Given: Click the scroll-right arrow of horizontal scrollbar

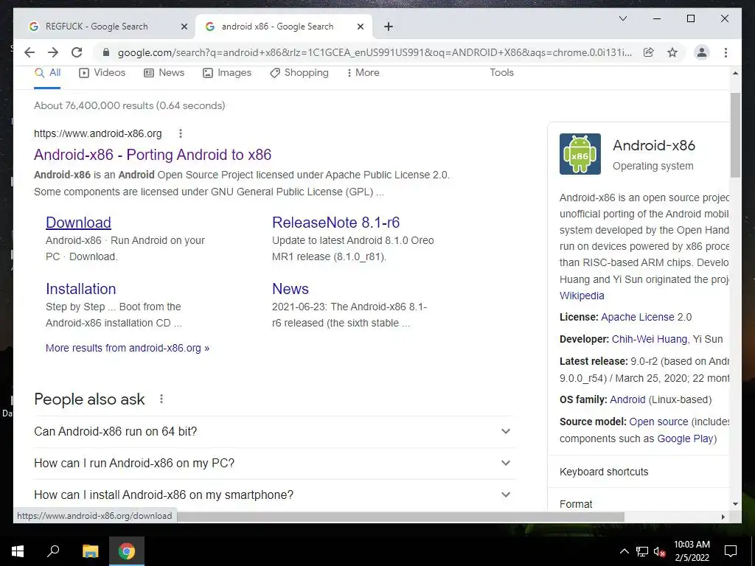Looking at the screenshot, I should pos(723,517).
